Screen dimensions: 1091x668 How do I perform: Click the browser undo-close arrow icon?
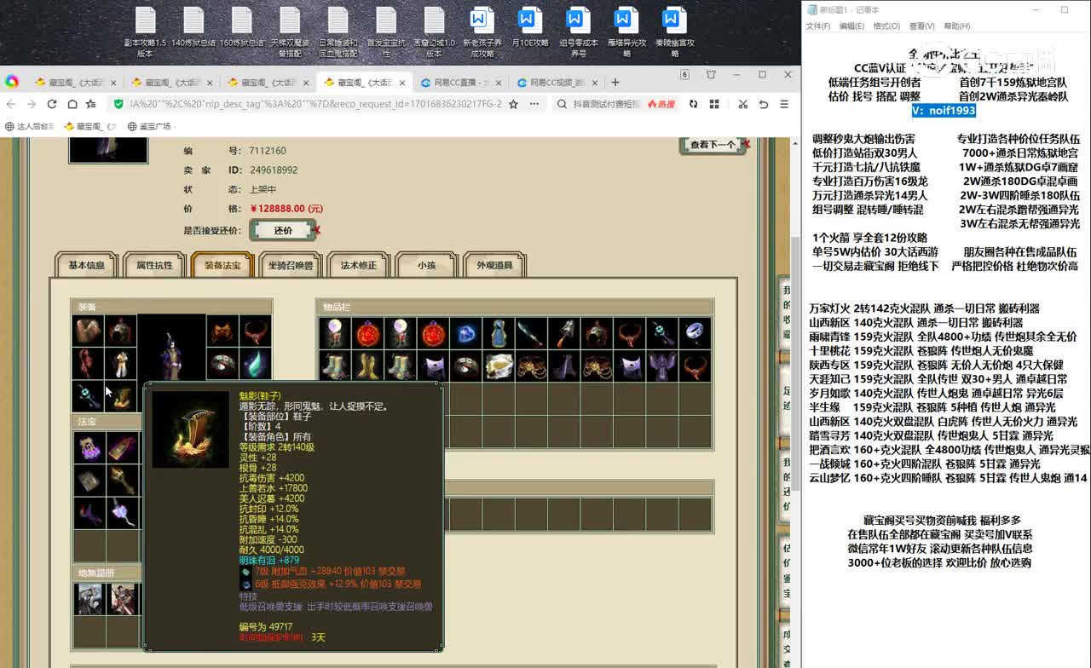click(x=764, y=104)
